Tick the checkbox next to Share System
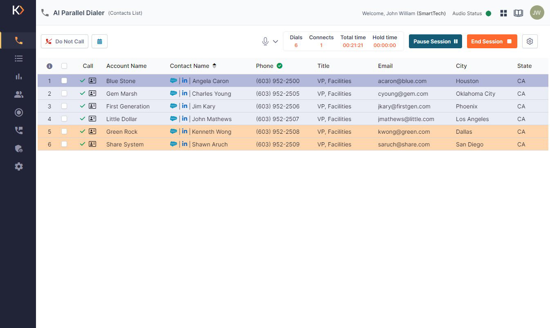This screenshot has height=328, width=550. [64, 144]
